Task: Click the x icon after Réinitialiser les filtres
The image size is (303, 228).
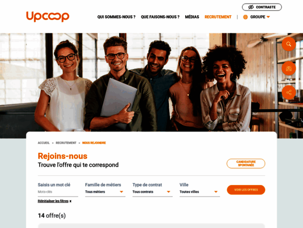Action: (x=70, y=201)
